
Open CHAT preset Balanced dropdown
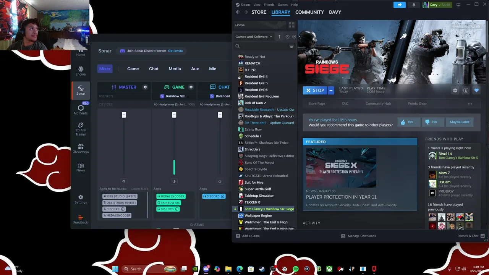[x=220, y=96]
